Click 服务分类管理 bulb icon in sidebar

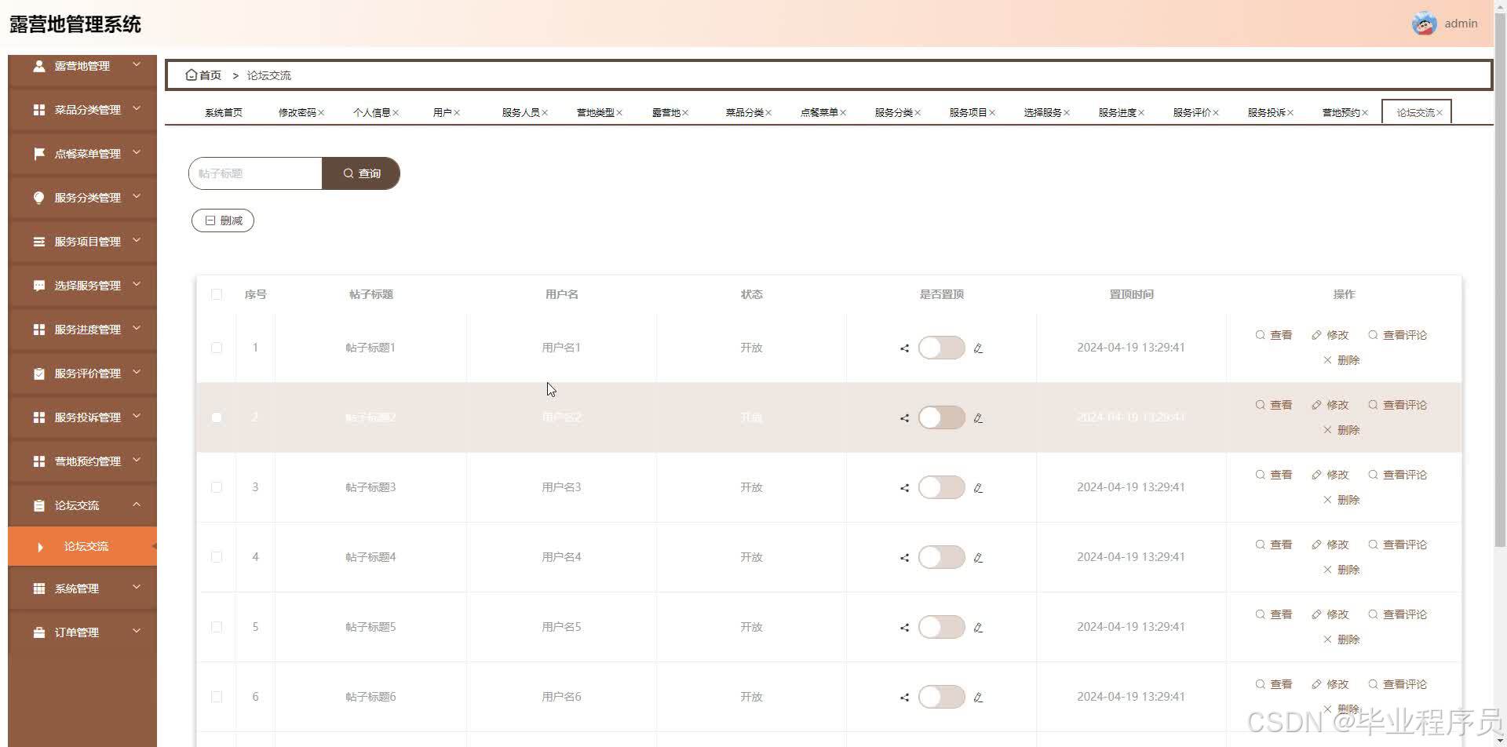pyautogui.click(x=38, y=198)
